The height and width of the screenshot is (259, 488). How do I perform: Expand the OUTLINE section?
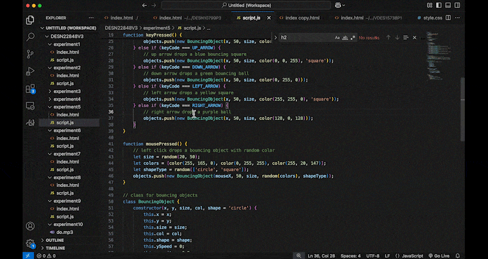(x=54, y=240)
